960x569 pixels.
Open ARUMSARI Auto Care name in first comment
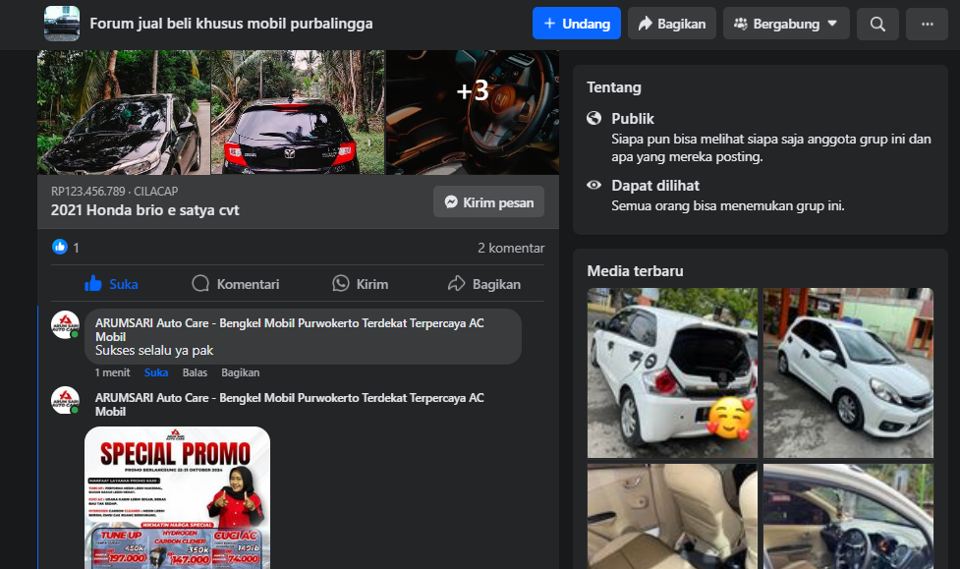[289, 329]
